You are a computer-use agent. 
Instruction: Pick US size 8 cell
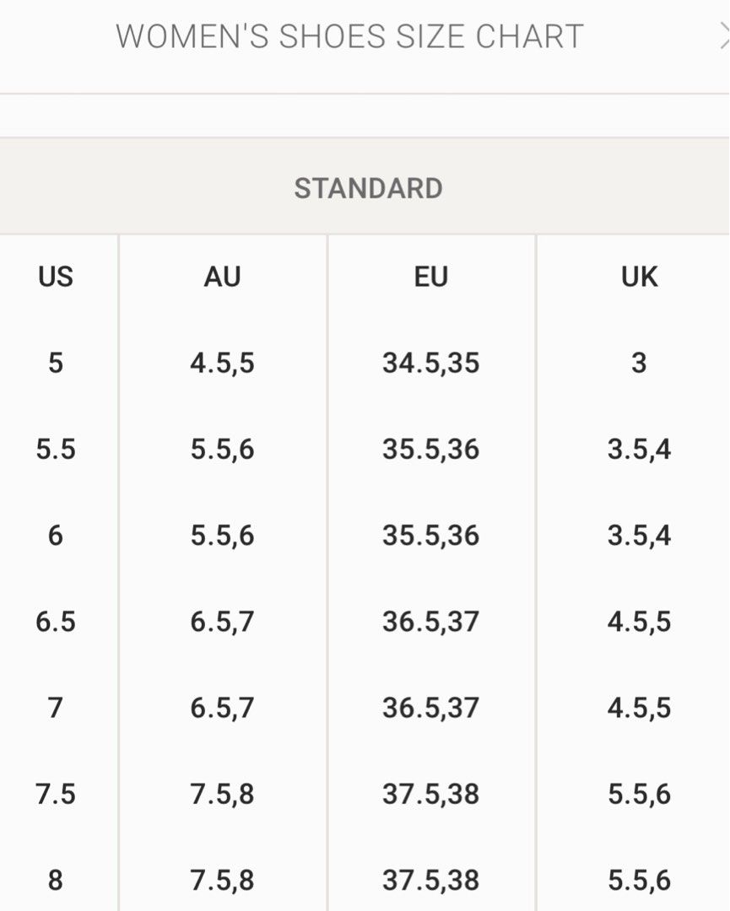pos(55,880)
